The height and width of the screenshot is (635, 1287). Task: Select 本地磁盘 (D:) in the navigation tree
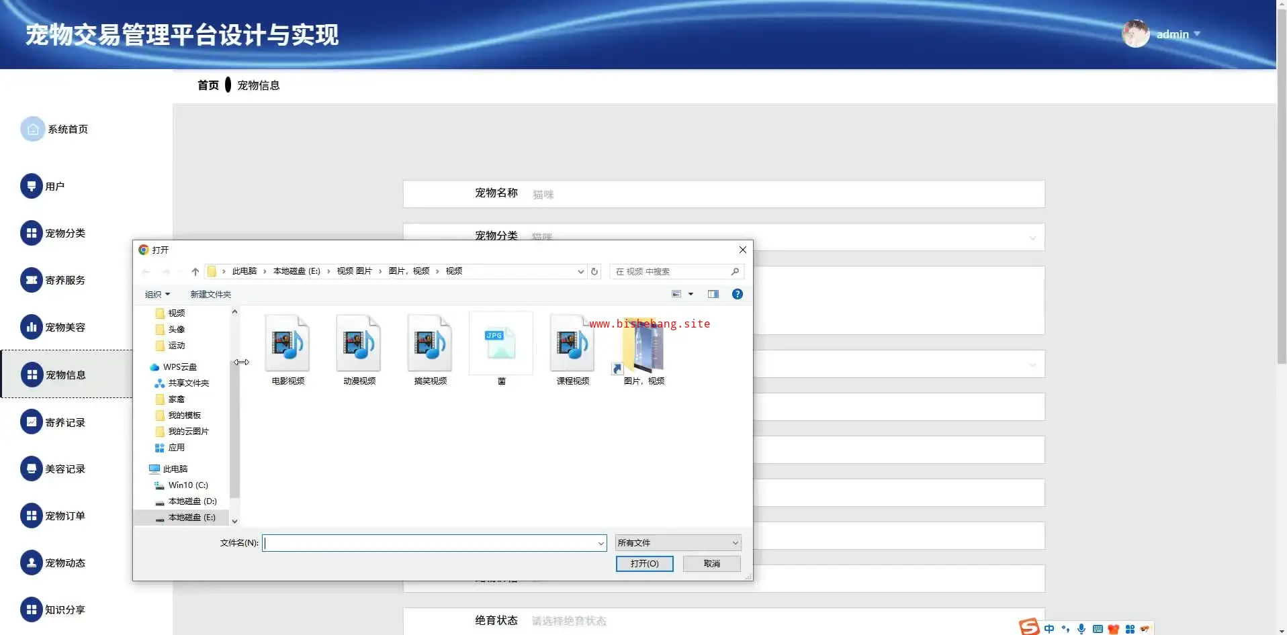tap(191, 501)
